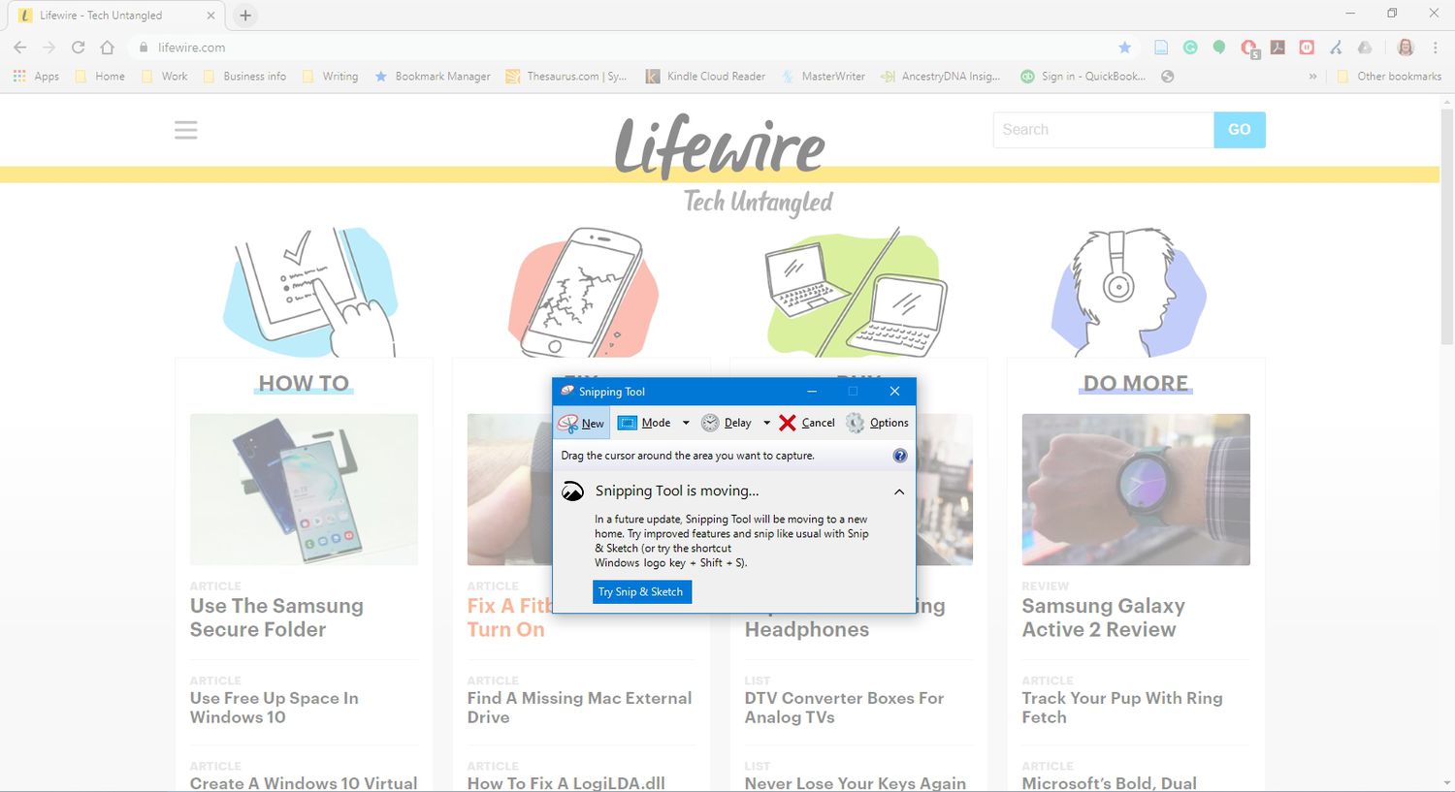The image size is (1455, 792).
Task: Expand the Mode dropdown arrow
Action: click(686, 423)
